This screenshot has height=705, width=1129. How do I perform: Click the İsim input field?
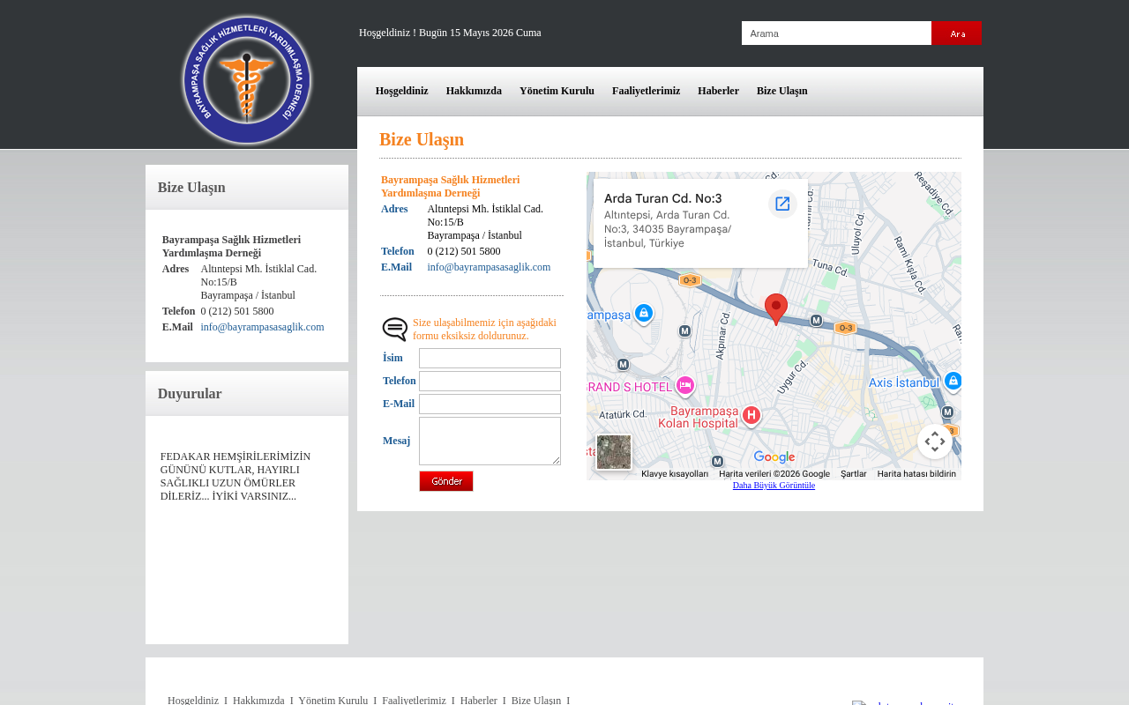click(x=490, y=358)
